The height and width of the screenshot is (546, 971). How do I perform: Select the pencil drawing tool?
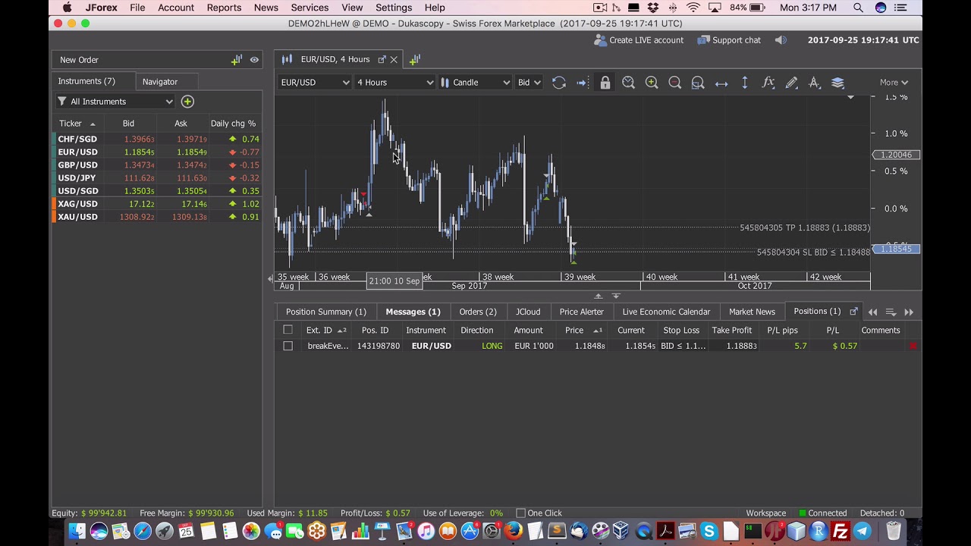tap(791, 83)
